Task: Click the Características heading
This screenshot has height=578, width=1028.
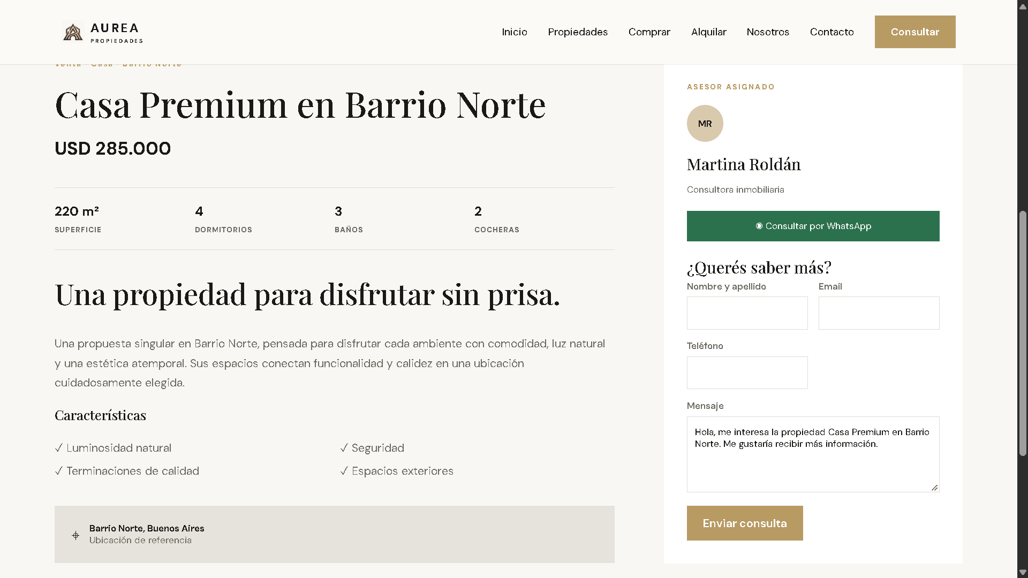Action: click(x=100, y=415)
